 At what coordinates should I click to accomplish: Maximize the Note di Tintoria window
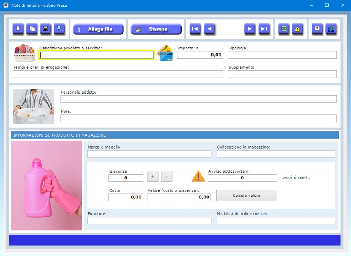point(327,5)
